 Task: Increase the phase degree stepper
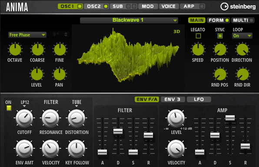pyautogui.click(x=66, y=33)
